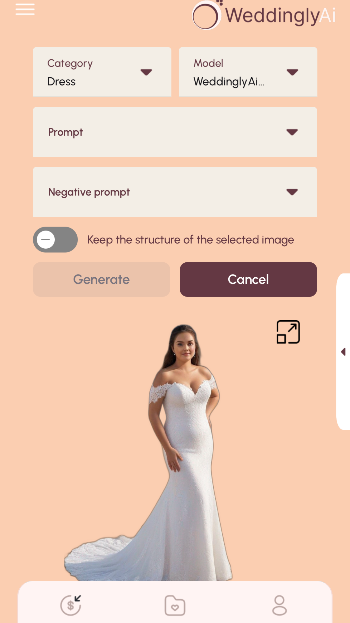Click the Prompt label text
350x623 pixels.
65,132
